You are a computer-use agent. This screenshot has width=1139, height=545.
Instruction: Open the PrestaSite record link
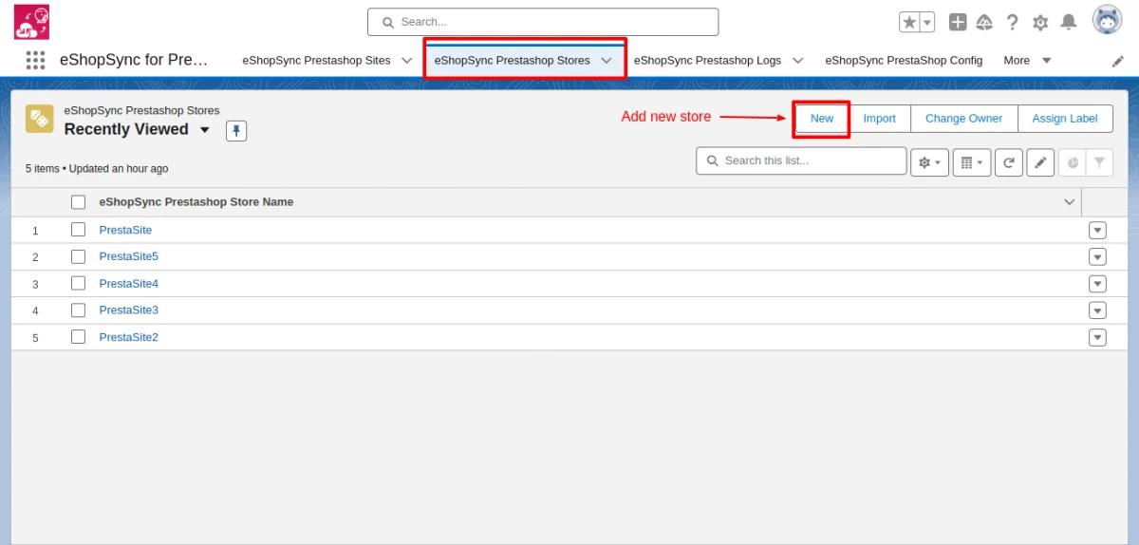(125, 230)
